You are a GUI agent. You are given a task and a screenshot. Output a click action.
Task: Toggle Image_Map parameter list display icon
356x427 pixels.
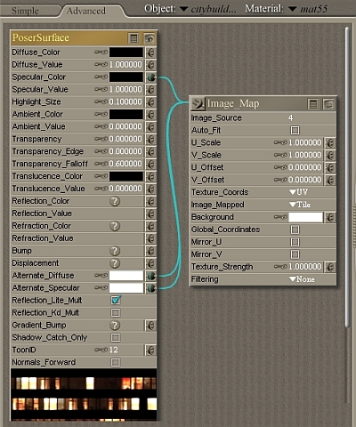coord(313,104)
